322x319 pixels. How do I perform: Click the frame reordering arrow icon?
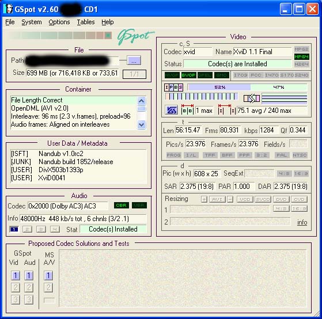(x=252, y=98)
